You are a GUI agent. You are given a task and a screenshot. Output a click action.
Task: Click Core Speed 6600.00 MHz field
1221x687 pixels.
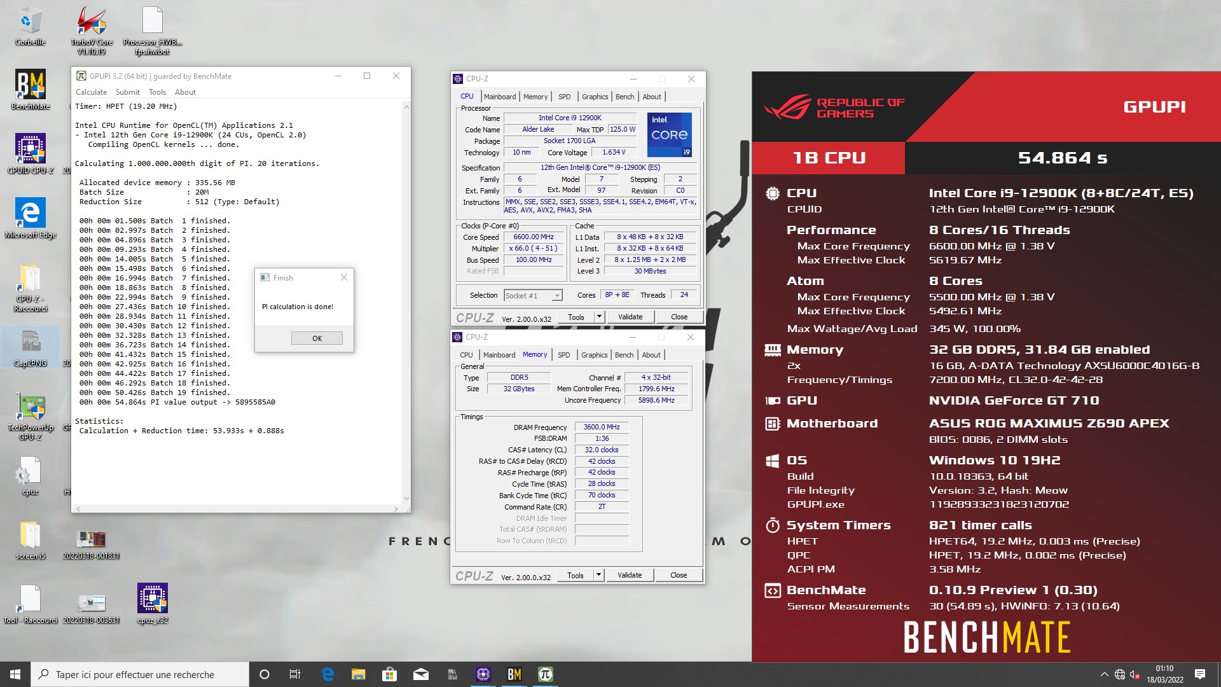(x=534, y=237)
